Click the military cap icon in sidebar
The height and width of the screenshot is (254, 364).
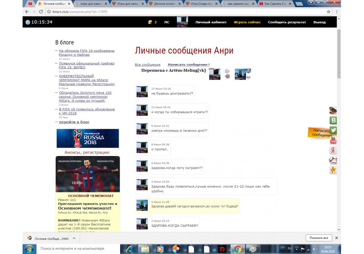coord(333,111)
